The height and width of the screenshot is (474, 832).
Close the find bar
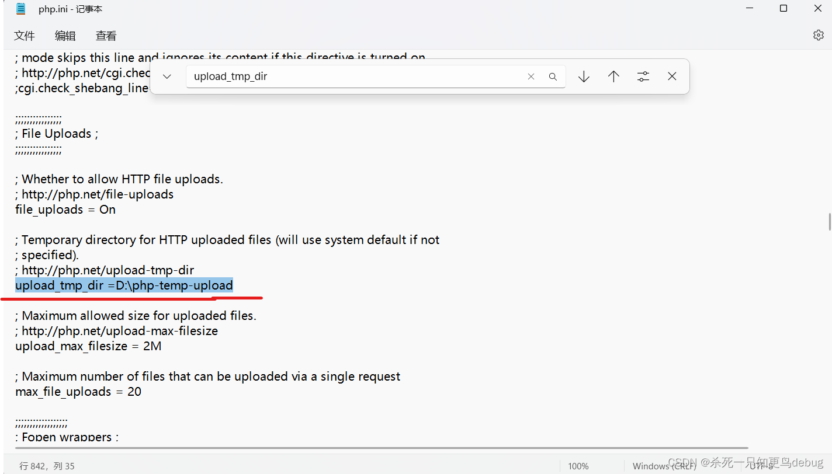tap(672, 76)
